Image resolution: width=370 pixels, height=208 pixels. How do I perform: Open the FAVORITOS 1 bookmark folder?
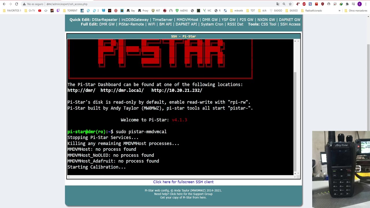click(12, 11)
